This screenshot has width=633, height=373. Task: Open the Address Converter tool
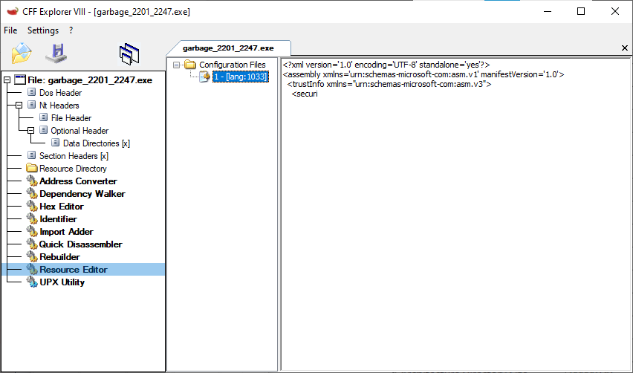coord(78,181)
